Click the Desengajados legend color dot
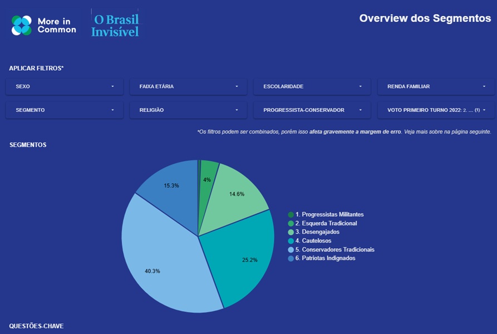This screenshot has width=497, height=334. 291,232
